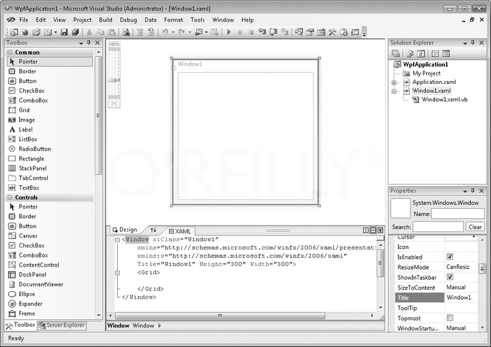
Task: Open the Cursor property dropdown
Action: [474, 237]
